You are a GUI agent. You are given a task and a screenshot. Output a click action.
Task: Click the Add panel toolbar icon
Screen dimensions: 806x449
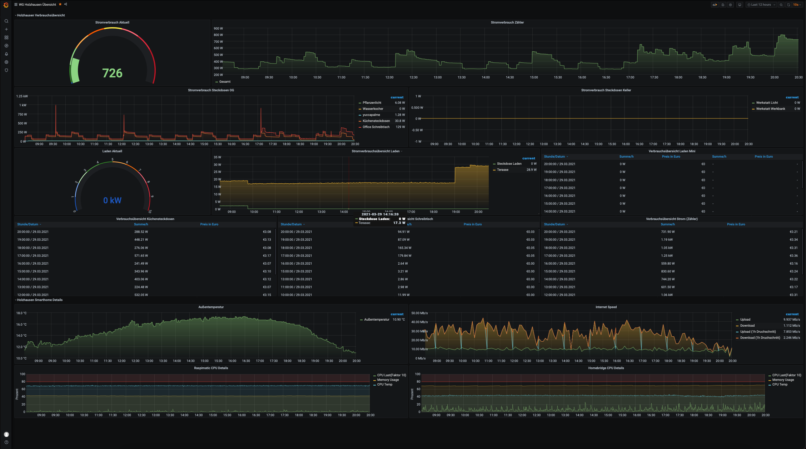tap(715, 5)
